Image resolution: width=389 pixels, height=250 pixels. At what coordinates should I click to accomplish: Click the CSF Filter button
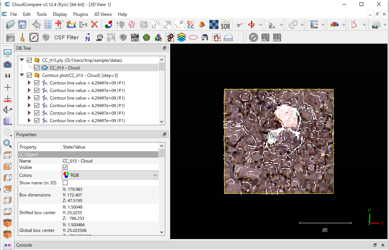coord(66,37)
